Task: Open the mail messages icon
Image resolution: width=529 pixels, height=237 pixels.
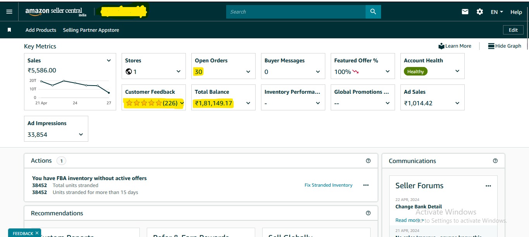Action: coord(465,12)
